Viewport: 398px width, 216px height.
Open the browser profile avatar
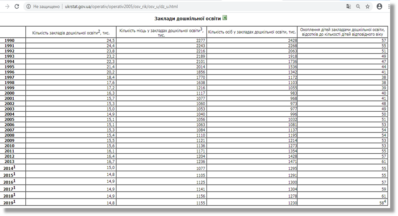coord(379,7)
